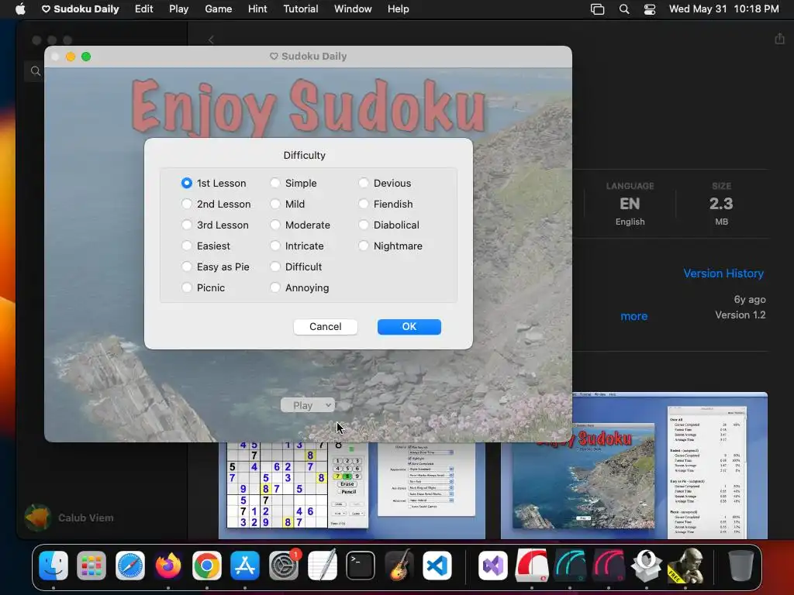Viewport: 794px width, 595px height.
Task: Open the Calub Viem account in App Store
Action: [69, 518]
